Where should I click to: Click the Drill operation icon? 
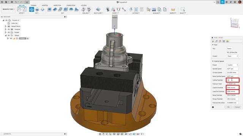(x=84, y=9)
